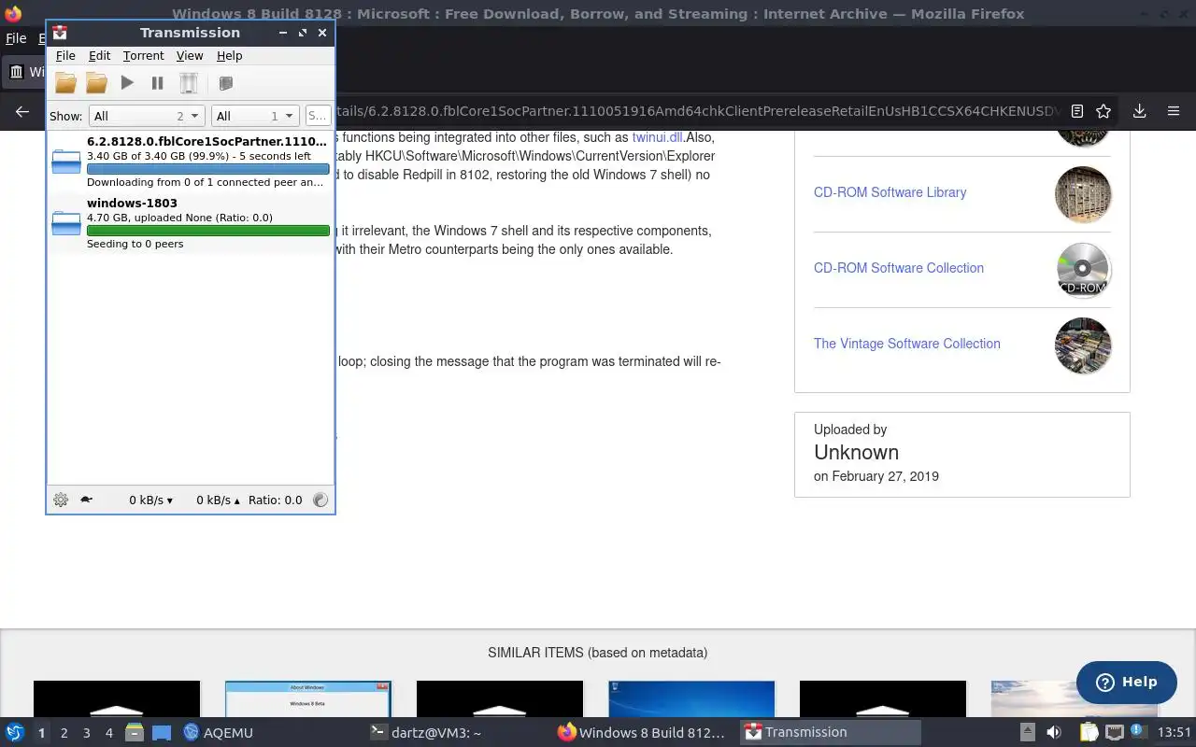Pause the selected torrent
1196x747 pixels.
[x=157, y=83]
